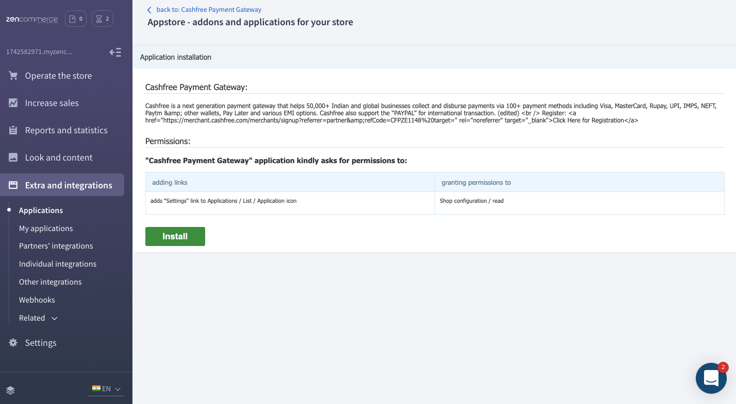Viewport: 736px width, 404px height.
Task: Click the shopping cart icon for Operate the store
Action: click(13, 76)
